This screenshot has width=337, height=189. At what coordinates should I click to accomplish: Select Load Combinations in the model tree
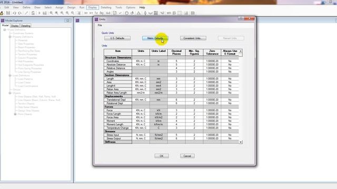tap(28, 86)
